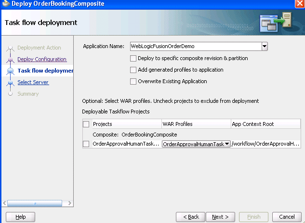
Task: Enable Deploy to specific composite revision & partition
Action: [133, 59]
